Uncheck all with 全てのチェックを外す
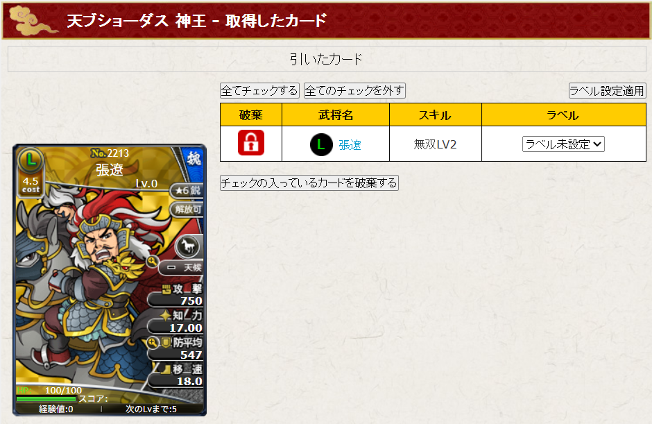652x424 pixels. point(354,91)
